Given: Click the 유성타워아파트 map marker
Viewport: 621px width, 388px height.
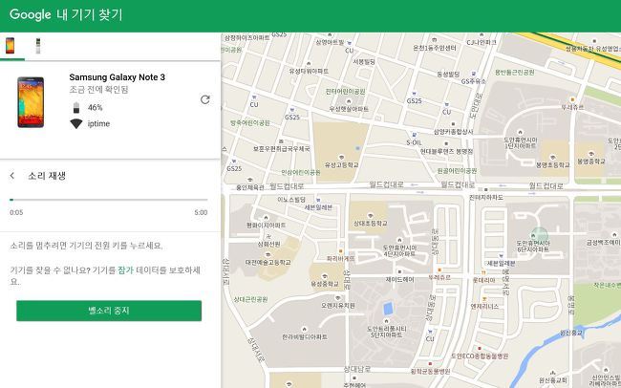Looking at the screenshot, I should tap(309, 64).
